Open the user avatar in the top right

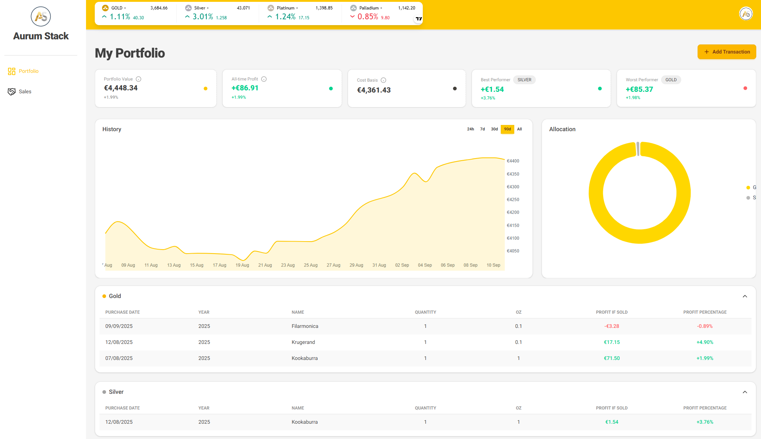coord(746,14)
